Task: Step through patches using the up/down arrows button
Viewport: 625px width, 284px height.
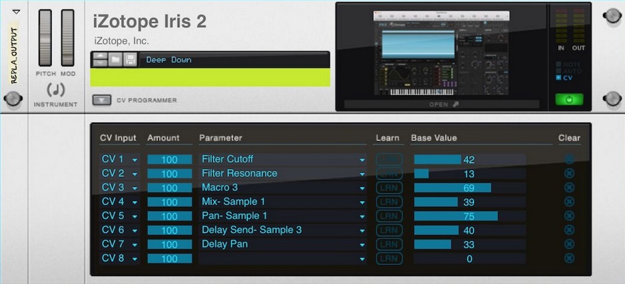Action: 100,60
